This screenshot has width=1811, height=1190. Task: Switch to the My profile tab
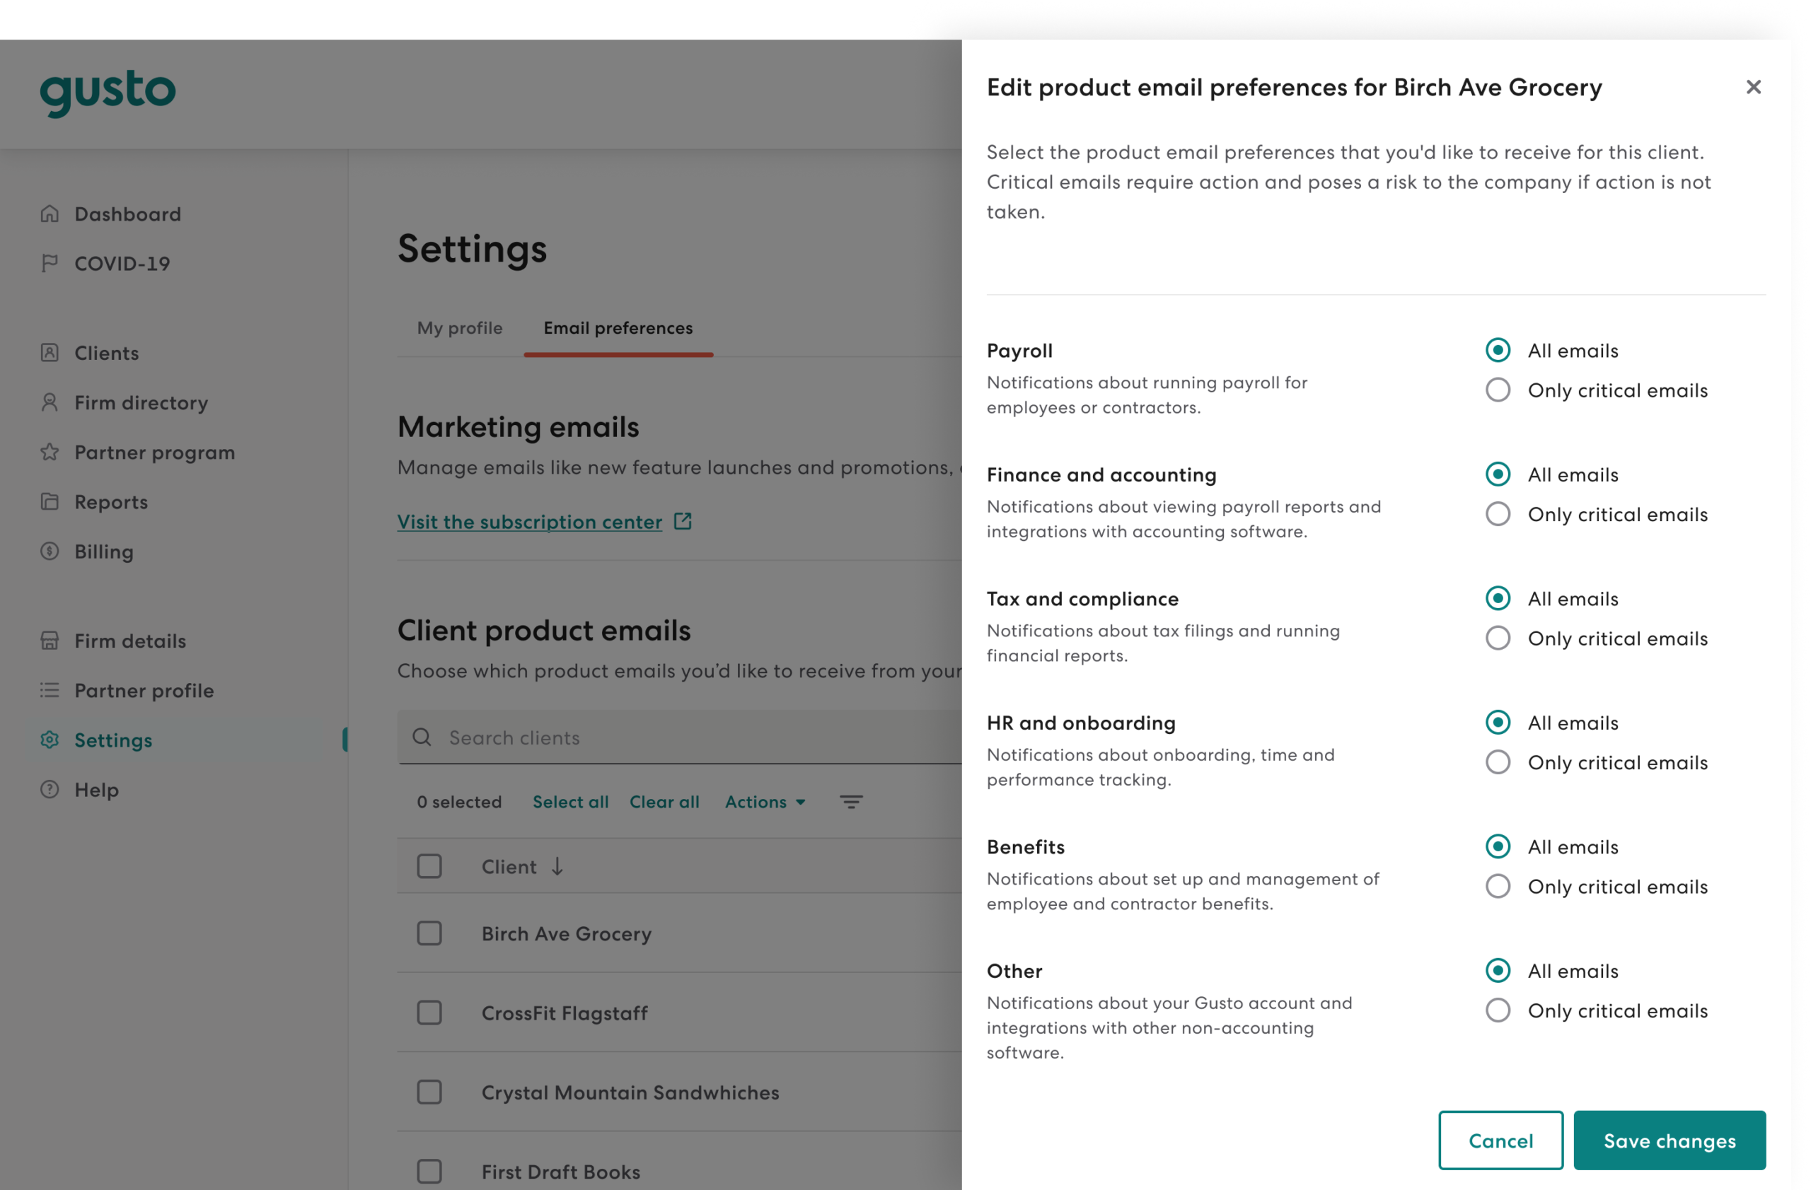[x=460, y=327]
